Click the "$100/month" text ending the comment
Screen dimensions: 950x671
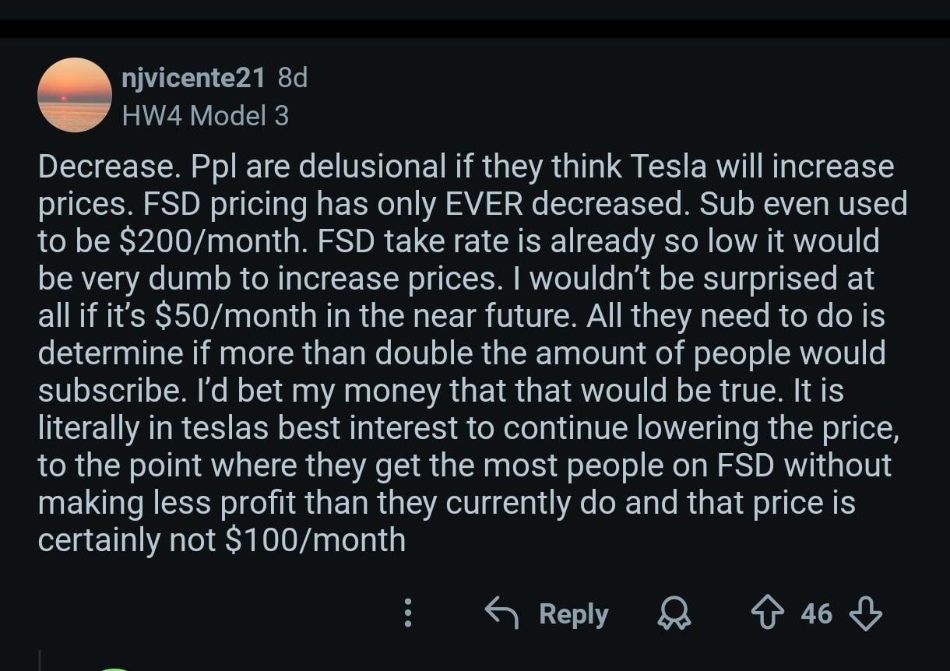315,540
